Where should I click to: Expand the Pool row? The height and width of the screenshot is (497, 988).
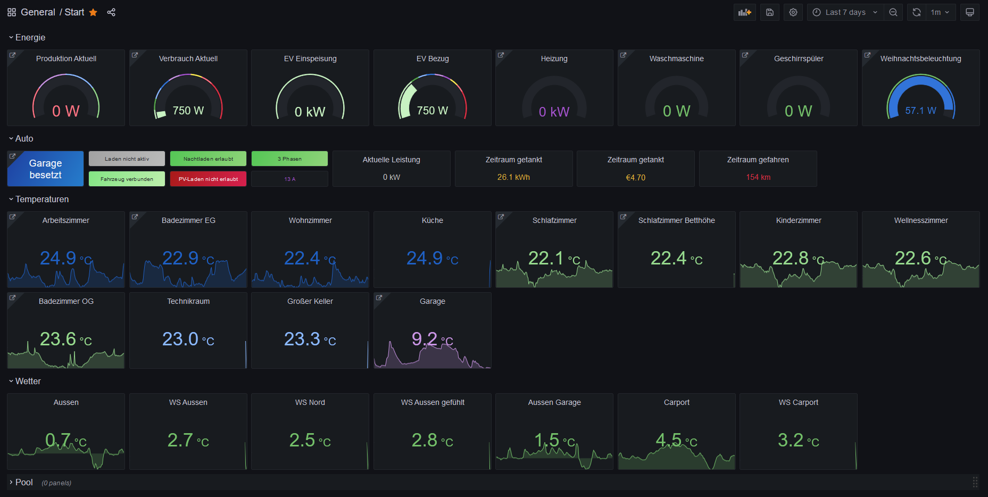[x=21, y=482]
